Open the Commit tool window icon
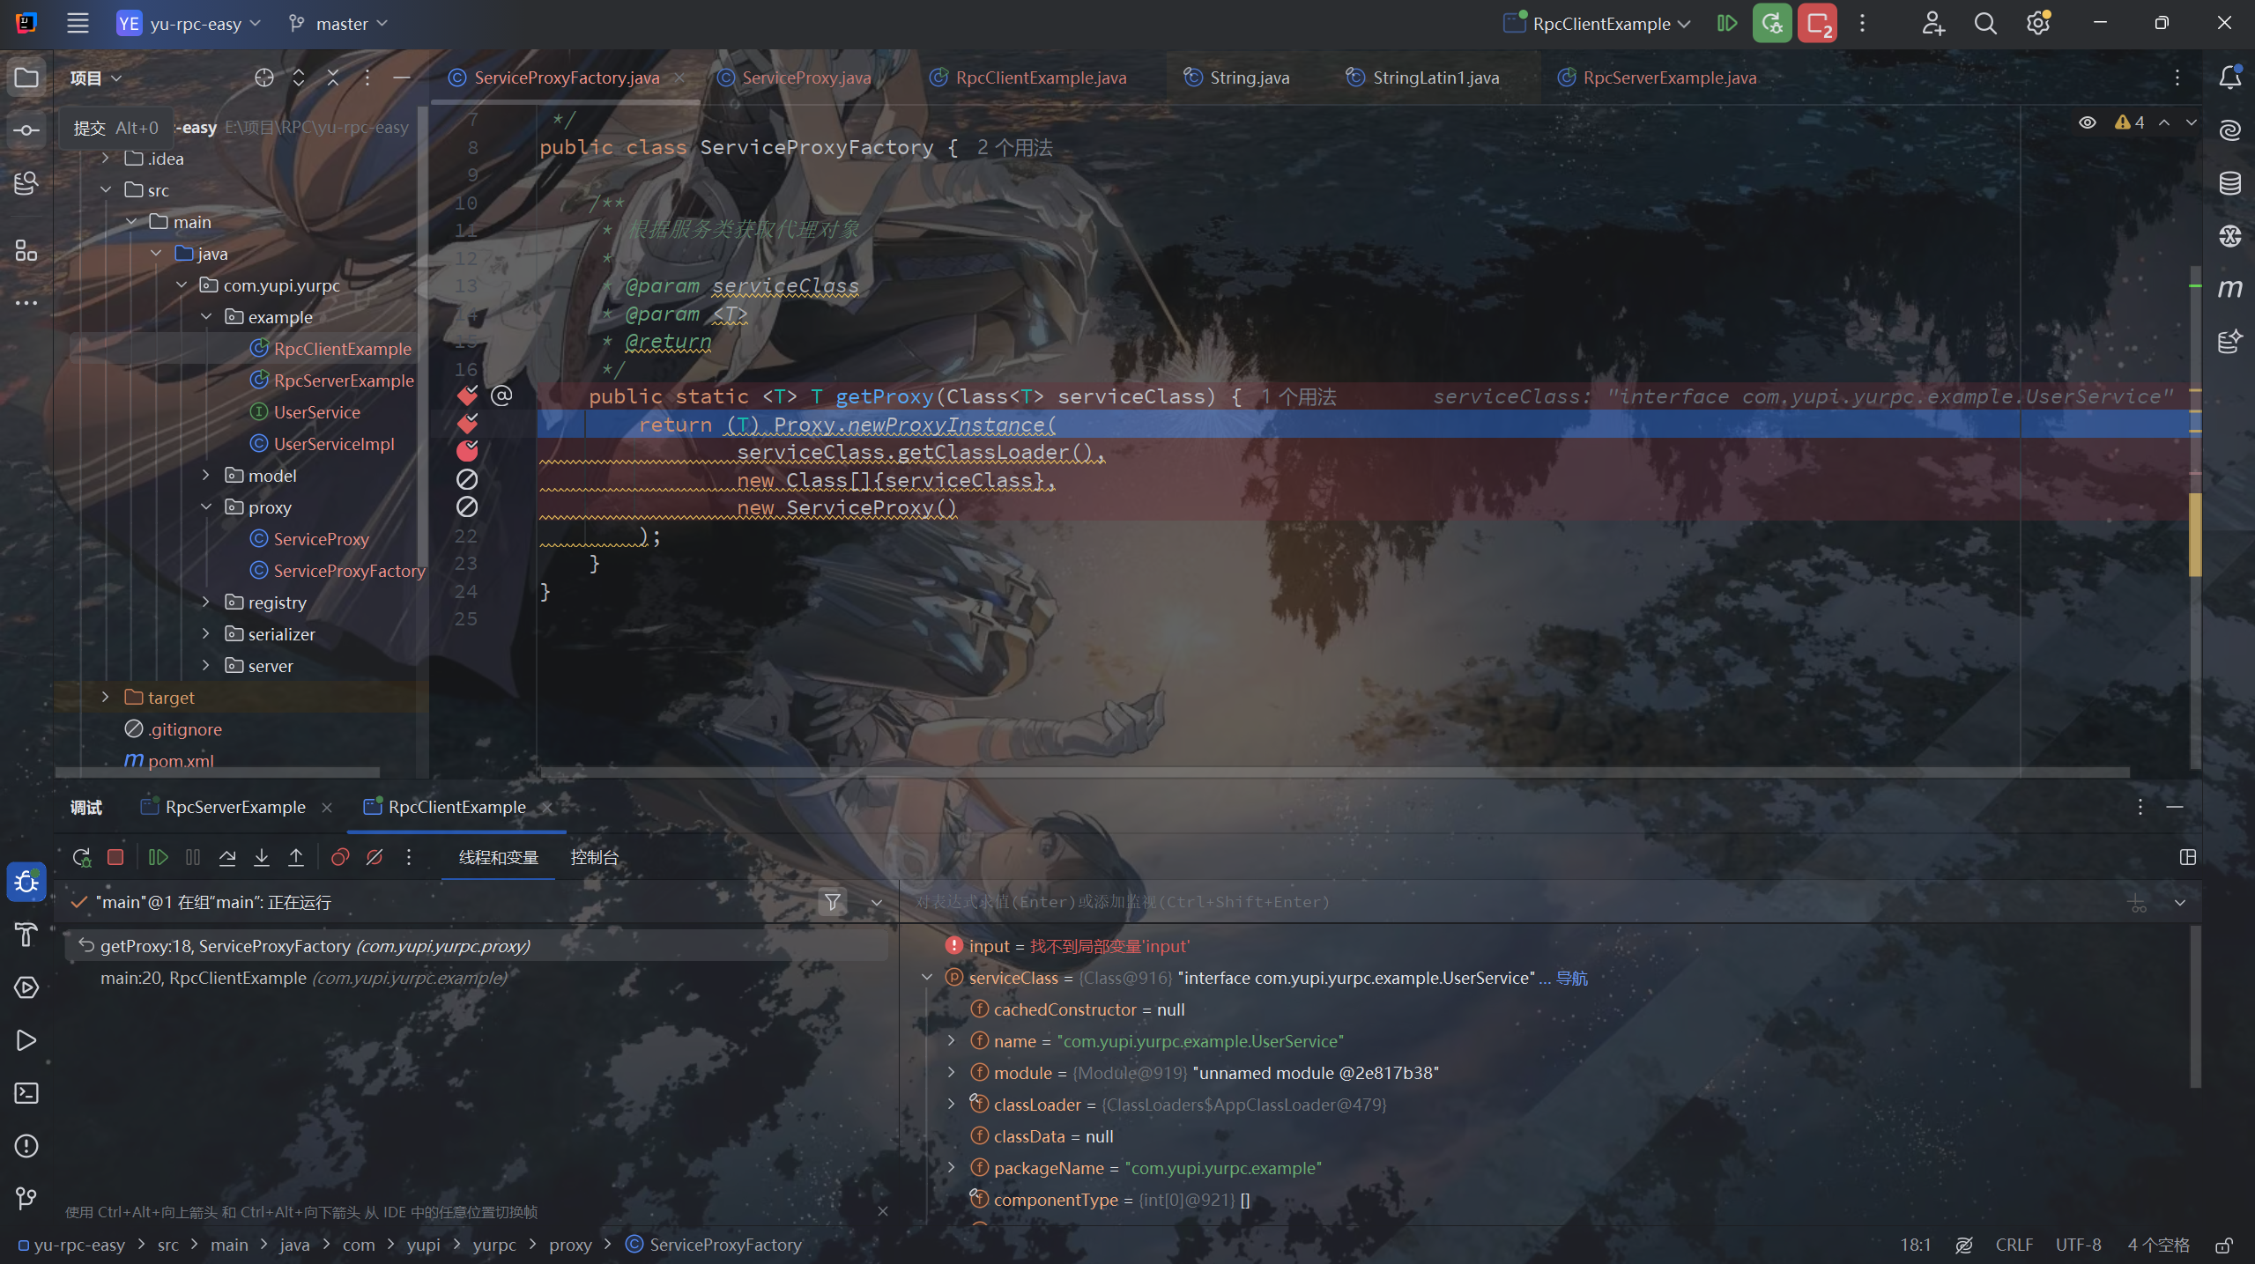Viewport: 2255px width, 1264px height. pyautogui.click(x=26, y=130)
